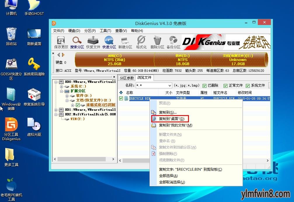The height and width of the screenshot is (202, 294).
Task: Switch to the 分区参数 tab
Action: click(x=127, y=78)
